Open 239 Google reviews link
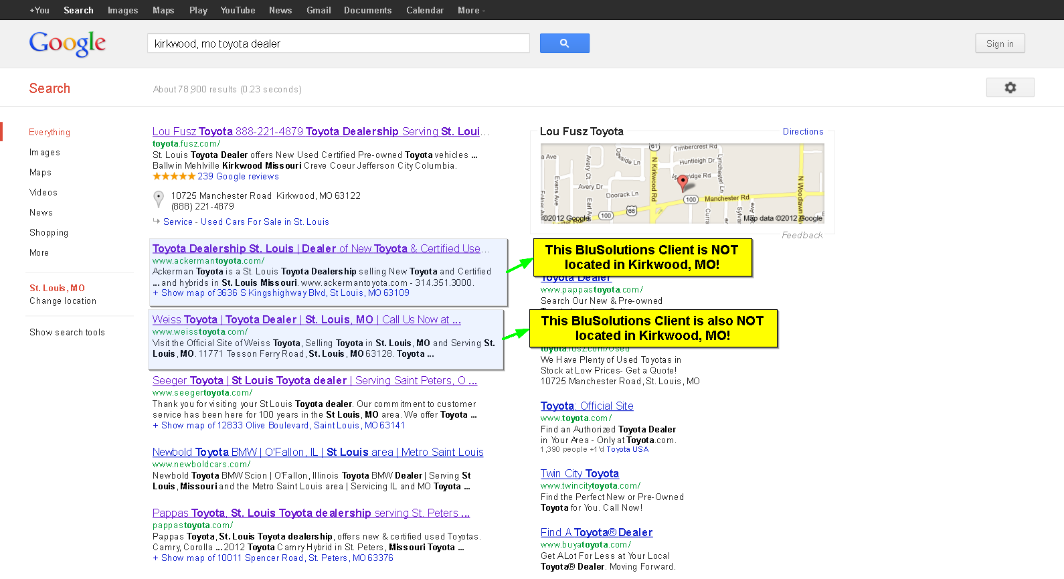Screen dimensions: 1064x579 pyautogui.click(x=238, y=177)
